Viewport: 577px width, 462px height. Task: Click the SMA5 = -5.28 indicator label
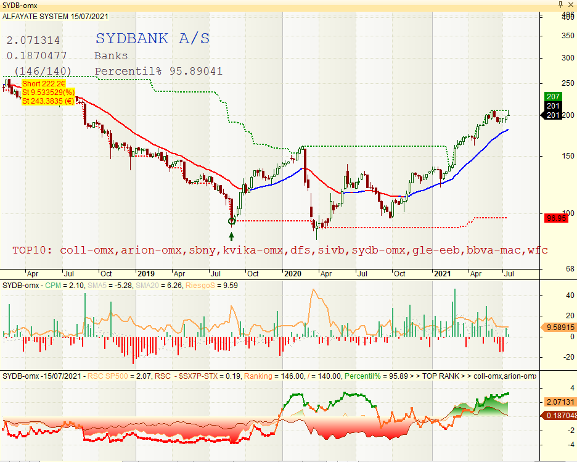click(x=109, y=286)
